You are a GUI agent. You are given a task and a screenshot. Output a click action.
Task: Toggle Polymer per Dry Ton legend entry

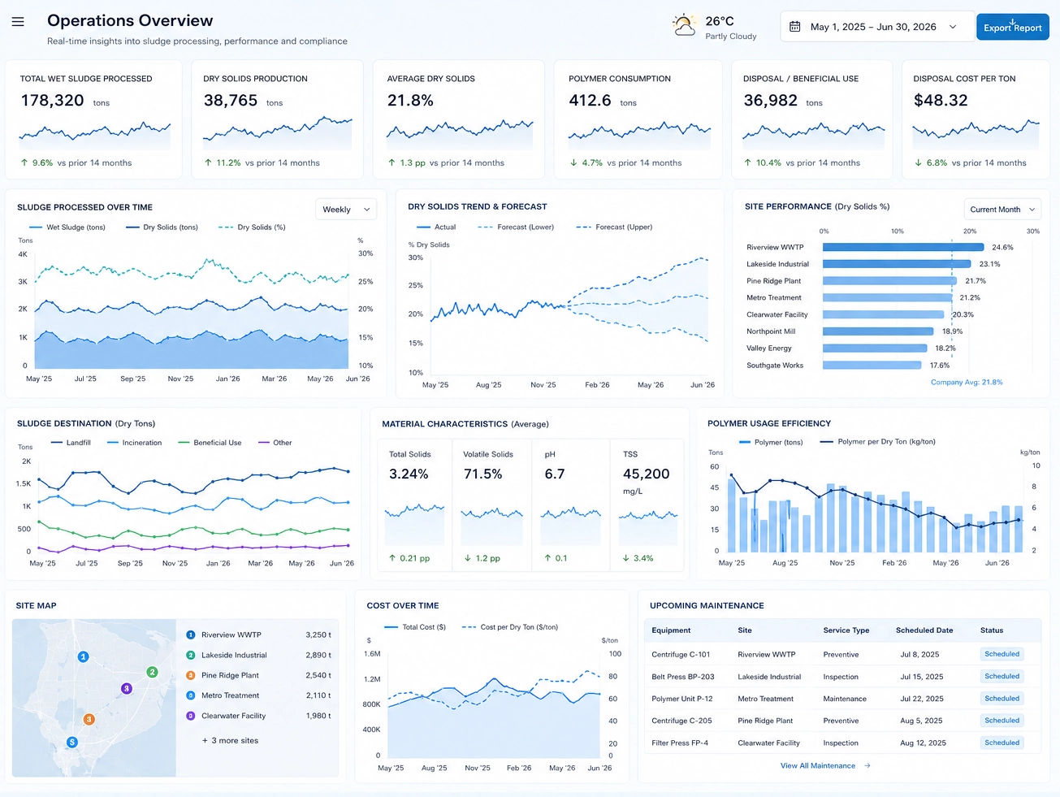coord(878,442)
